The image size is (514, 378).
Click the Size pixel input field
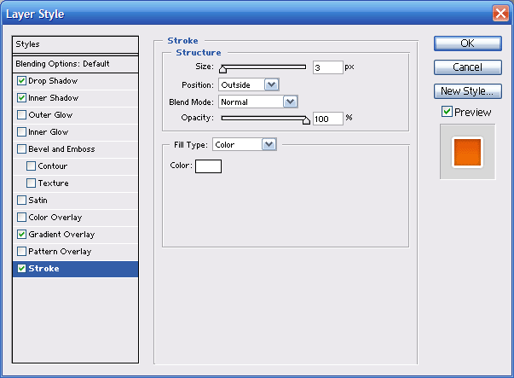click(327, 67)
